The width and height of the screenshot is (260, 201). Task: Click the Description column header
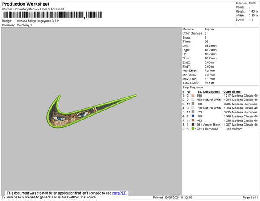(x=211, y=92)
